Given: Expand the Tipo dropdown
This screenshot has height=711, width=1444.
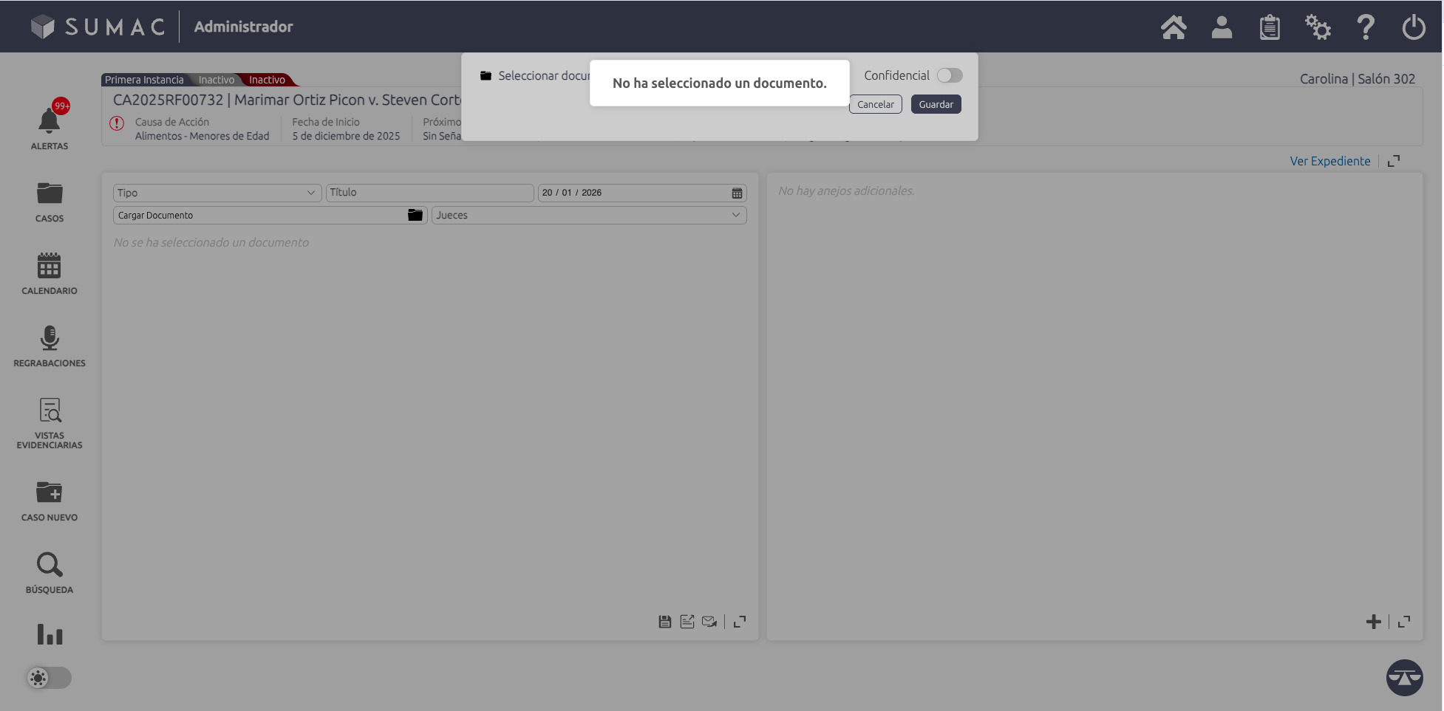Looking at the screenshot, I should pyautogui.click(x=217, y=193).
